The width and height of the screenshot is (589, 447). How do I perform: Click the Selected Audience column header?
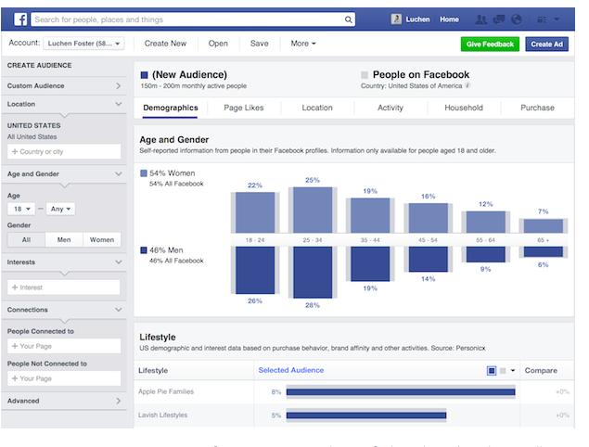pos(291,370)
